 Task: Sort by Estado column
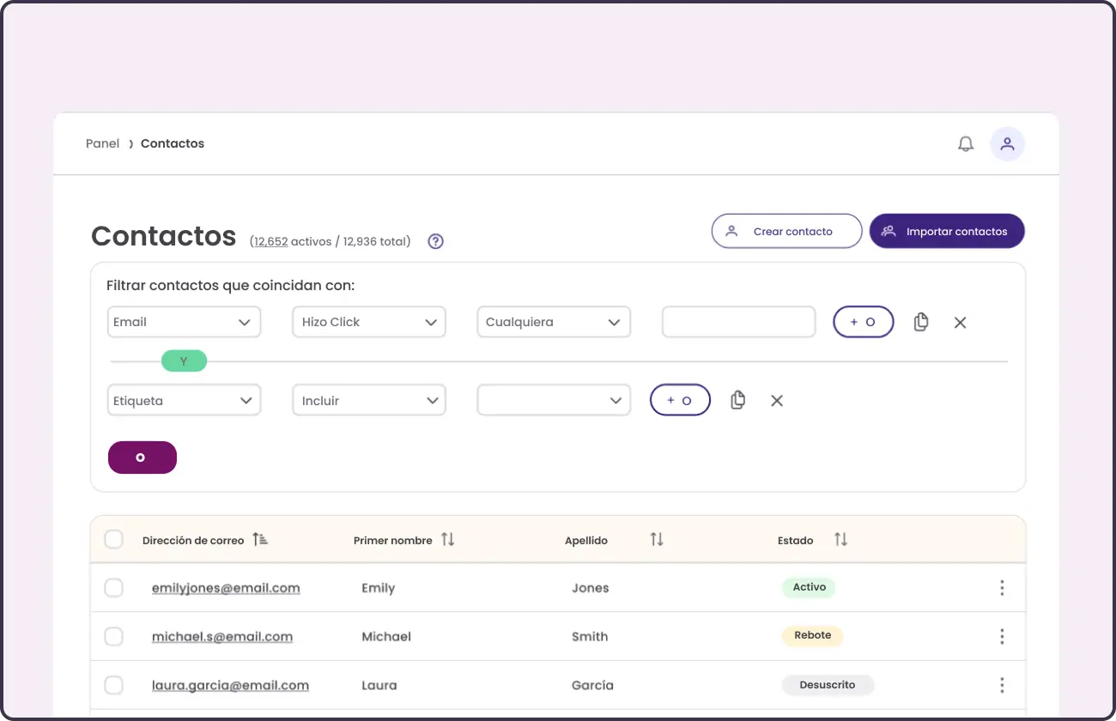pyautogui.click(x=840, y=540)
